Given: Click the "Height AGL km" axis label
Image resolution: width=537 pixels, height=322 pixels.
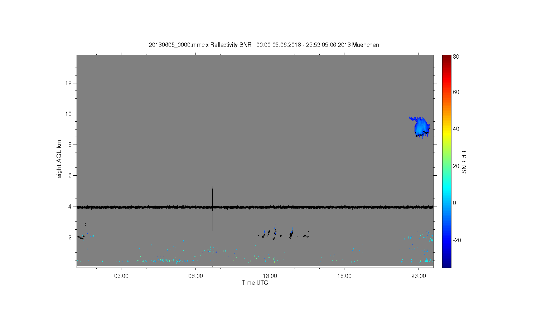Looking at the screenshot, I should [59, 161].
